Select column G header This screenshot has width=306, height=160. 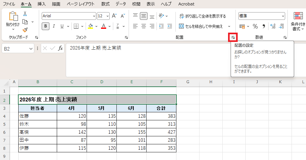pos(188,82)
